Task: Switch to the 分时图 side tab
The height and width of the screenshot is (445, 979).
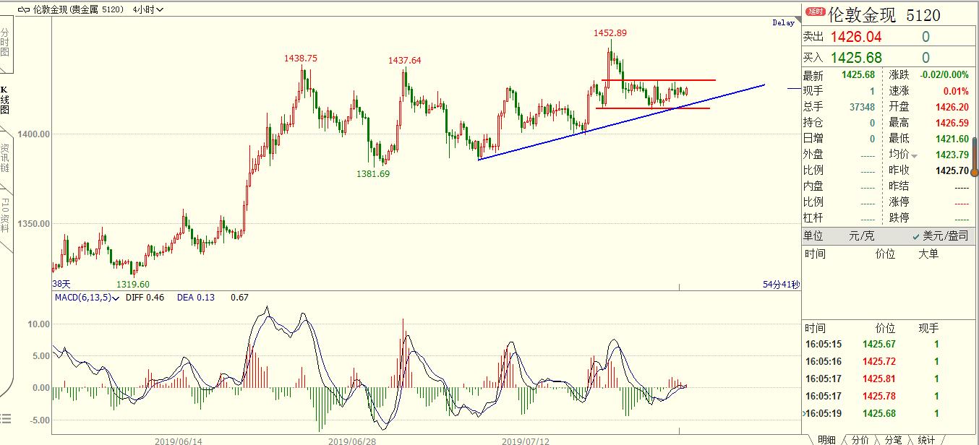Action: tap(6, 43)
